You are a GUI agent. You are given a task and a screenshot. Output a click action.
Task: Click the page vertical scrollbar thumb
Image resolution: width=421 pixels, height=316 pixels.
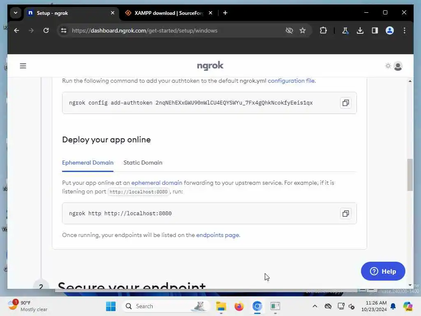410,174
